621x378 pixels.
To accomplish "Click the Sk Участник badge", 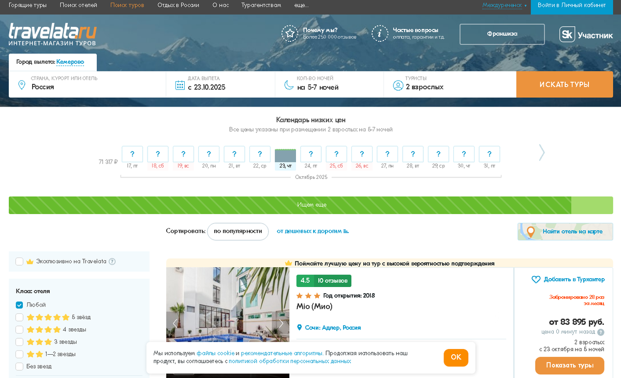I will [x=586, y=35].
